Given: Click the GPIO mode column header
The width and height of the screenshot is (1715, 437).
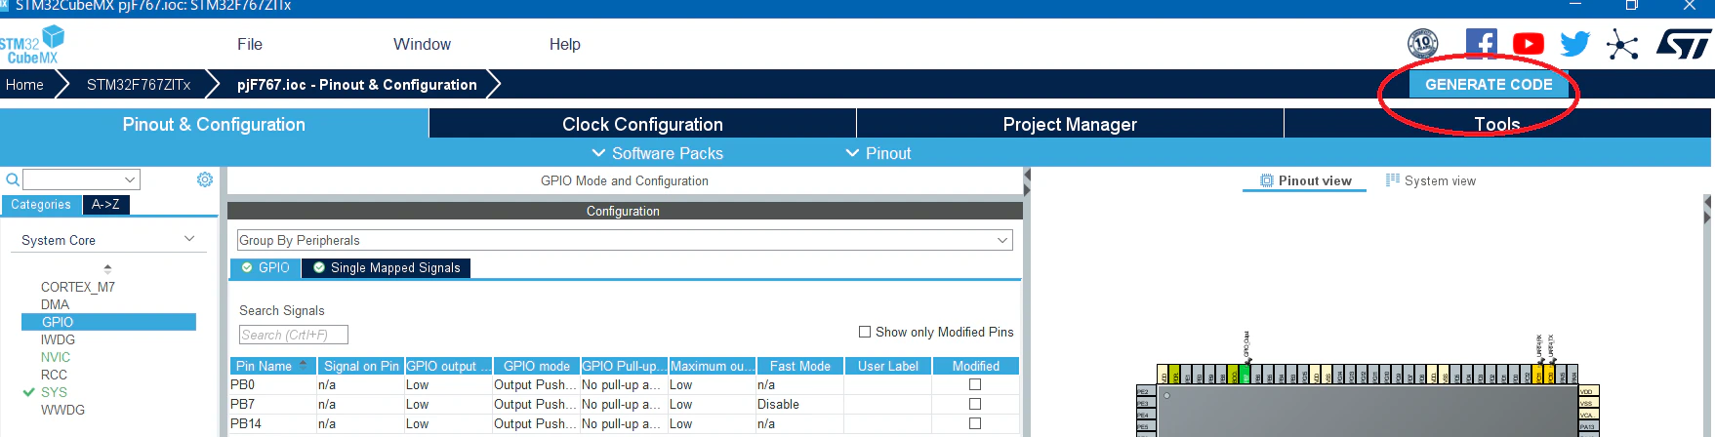Looking at the screenshot, I should [x=536, y=366].
